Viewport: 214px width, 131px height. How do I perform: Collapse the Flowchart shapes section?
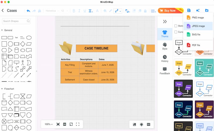2,89
